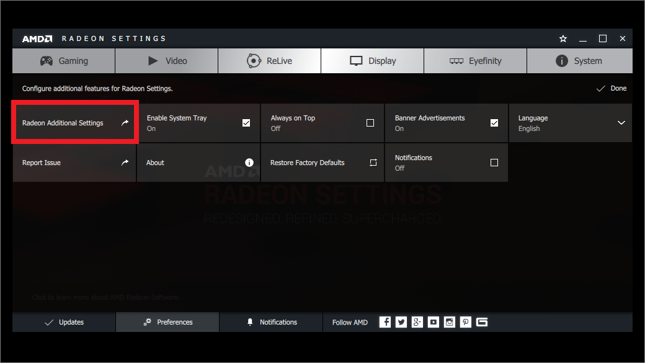Click the Video play icon
645x363 pixels.
(x=153, y=61)
